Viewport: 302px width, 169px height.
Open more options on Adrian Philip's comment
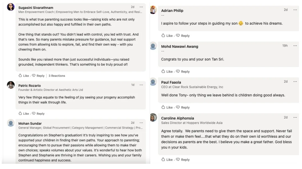(x=295, y=10)
